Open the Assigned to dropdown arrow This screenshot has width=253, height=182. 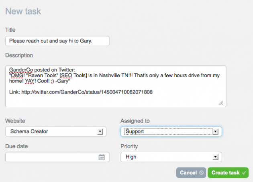click(x=215, y=132)
